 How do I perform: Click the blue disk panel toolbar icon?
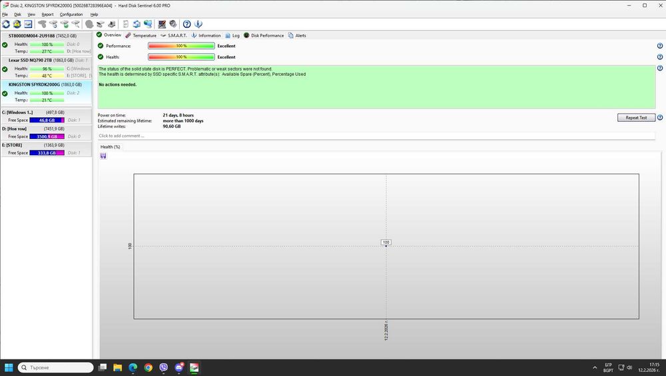28,24
